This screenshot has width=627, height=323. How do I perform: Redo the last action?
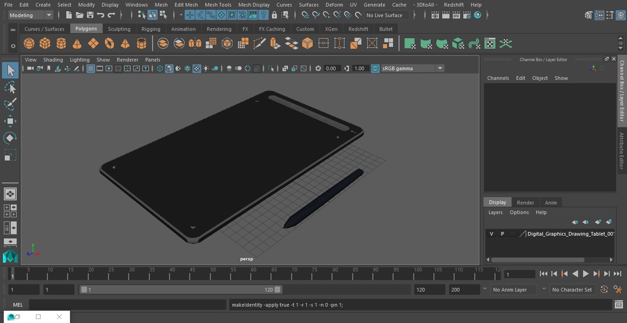click(x=111, y=15)
